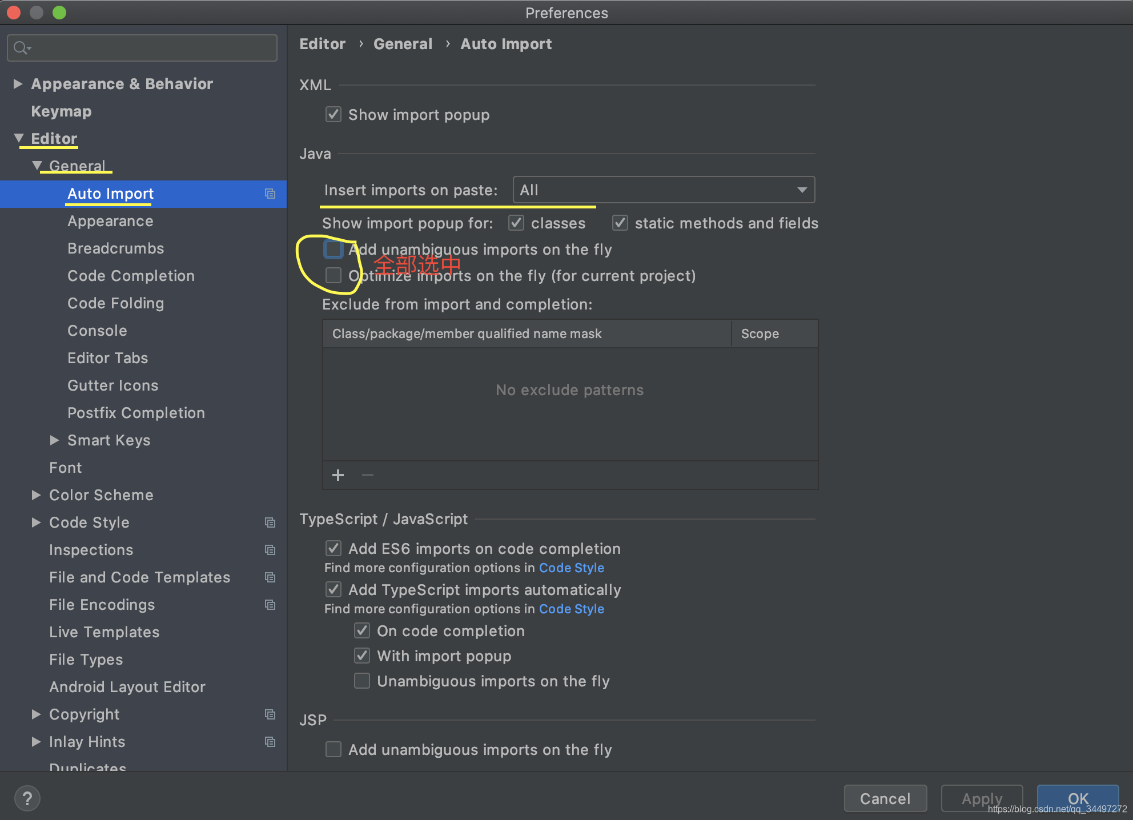Image resolution: width=1133 pixels, height=820 pixels.
Task: Click the help question mark icon
Action: 27,798
